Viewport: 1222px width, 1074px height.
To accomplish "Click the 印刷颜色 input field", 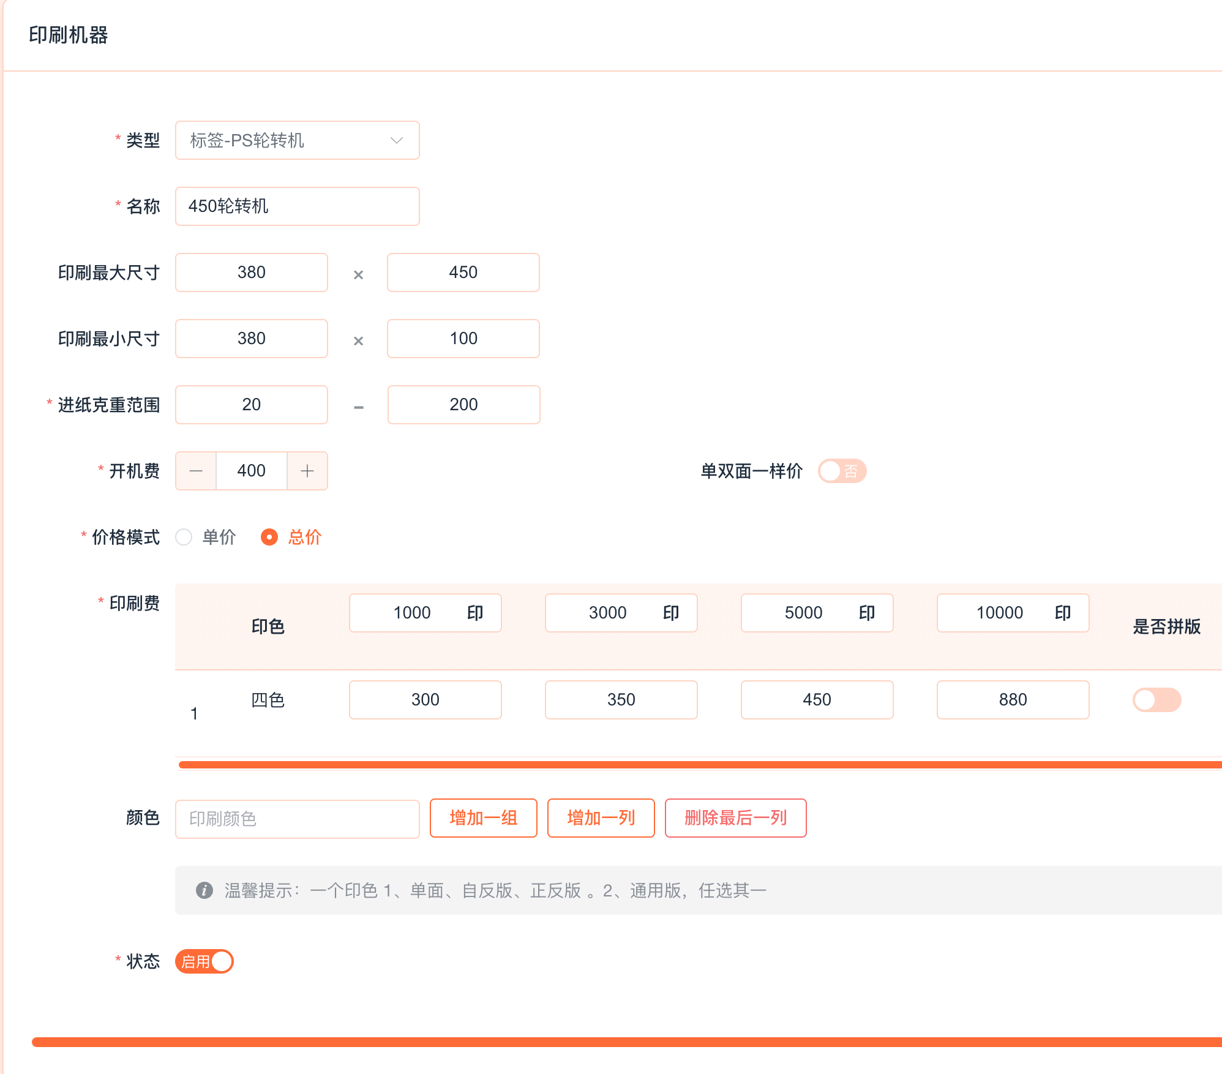I will (x=297, y=819).
